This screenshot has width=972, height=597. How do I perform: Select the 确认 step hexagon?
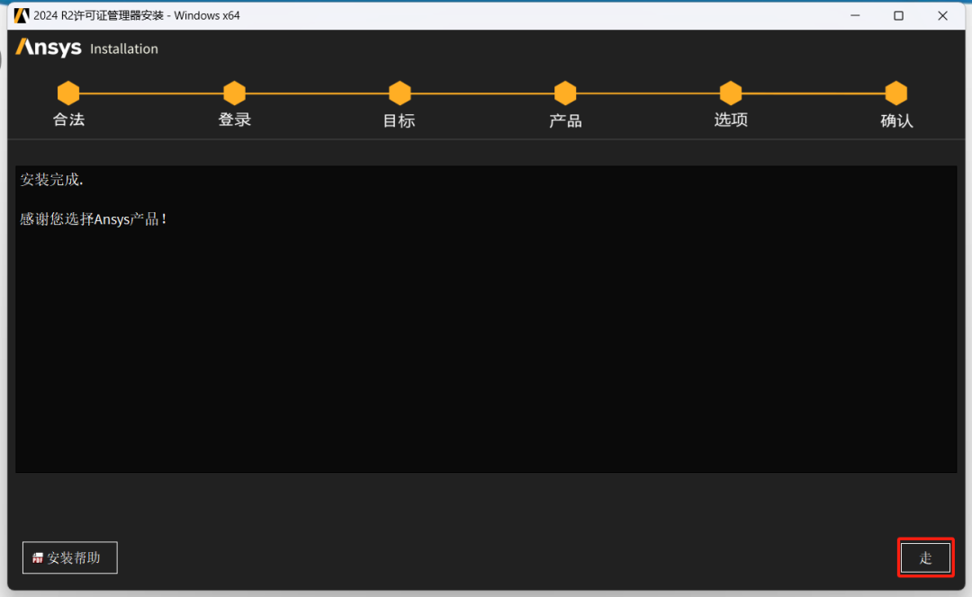click(896, 94)
